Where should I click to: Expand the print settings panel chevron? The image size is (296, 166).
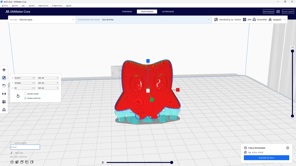(x=284, y=19)
